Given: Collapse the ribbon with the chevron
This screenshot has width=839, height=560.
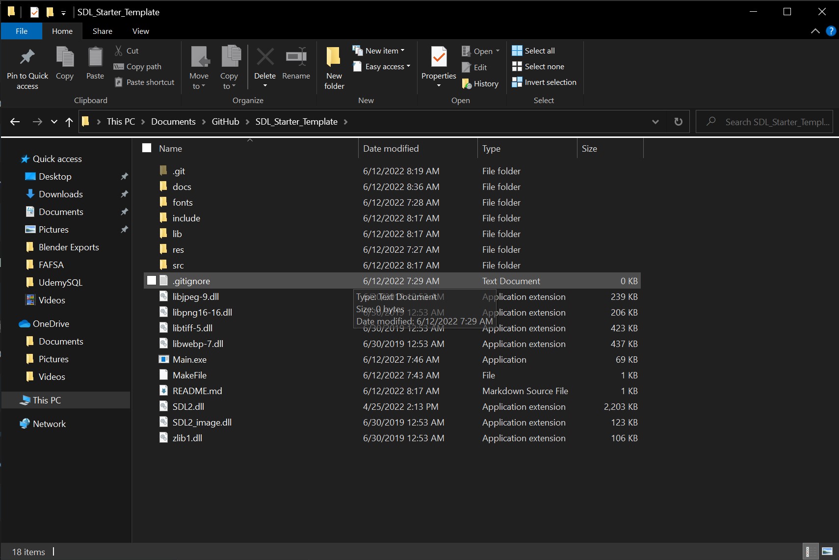Looking at the screenshot, I should click(815, 31).
